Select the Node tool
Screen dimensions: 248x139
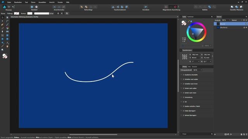[x=2, y=21]
